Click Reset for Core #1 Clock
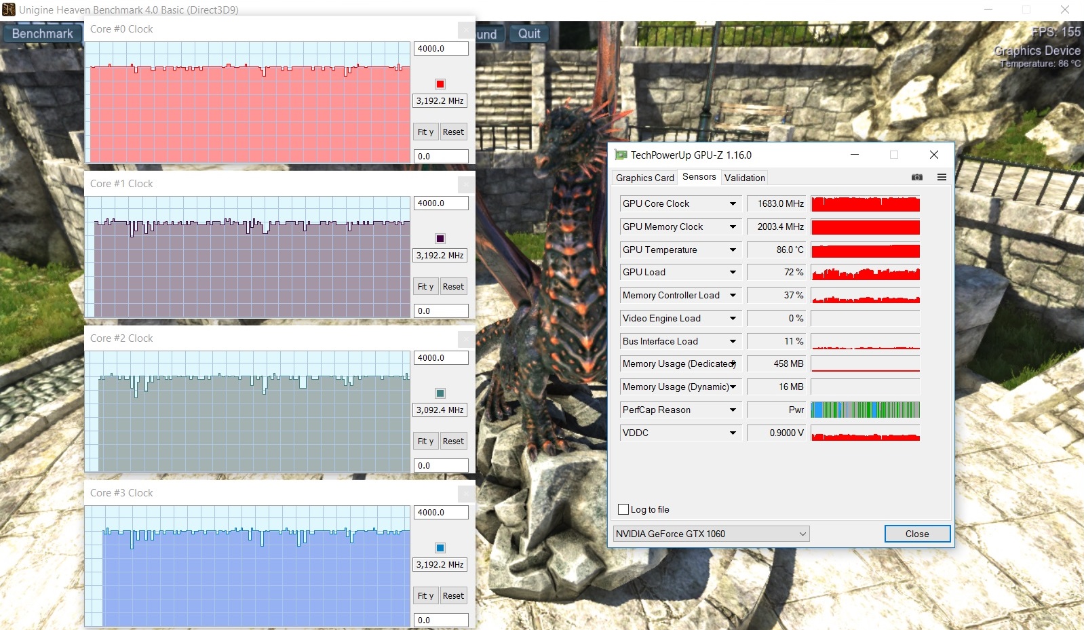The width and height of the screenshot is (1084, 630). (x=453, y=286)
